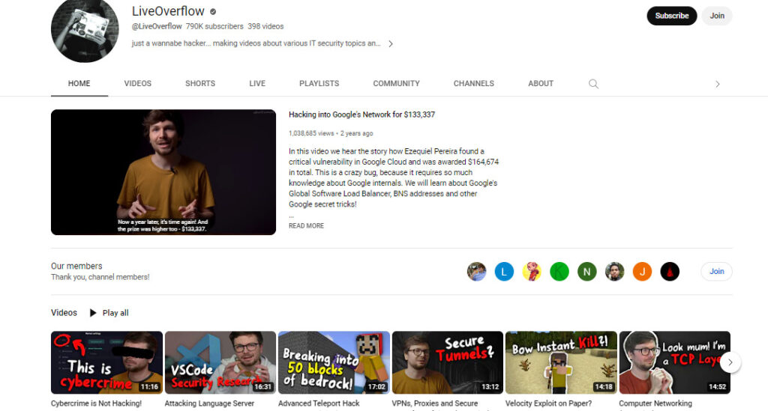Open the bright green 'K' member avatar
Screen dimensions: 768x411
point(559,271)
